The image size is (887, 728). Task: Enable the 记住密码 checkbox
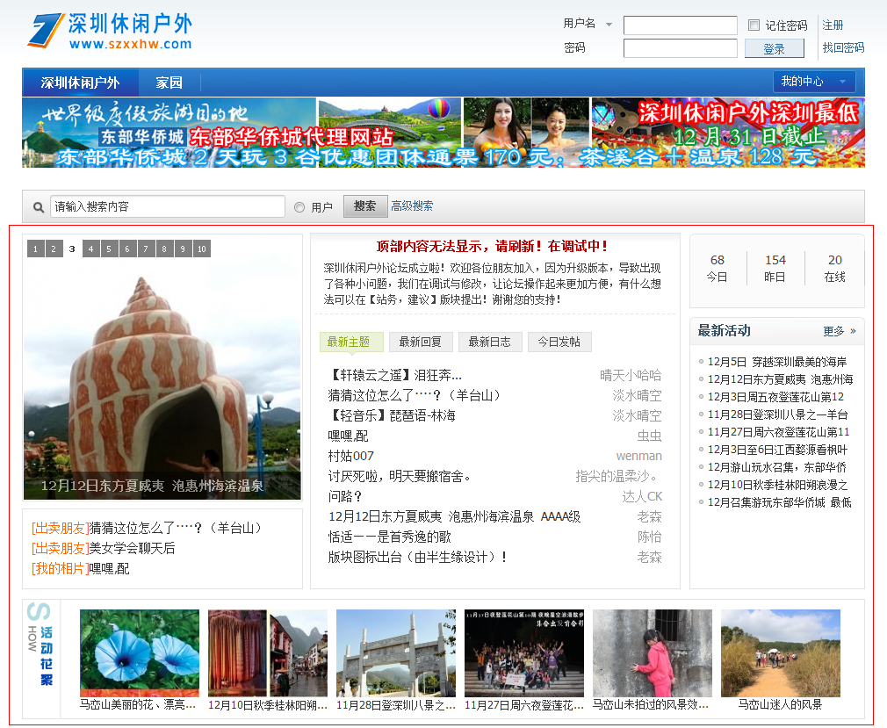coord(754,25)
